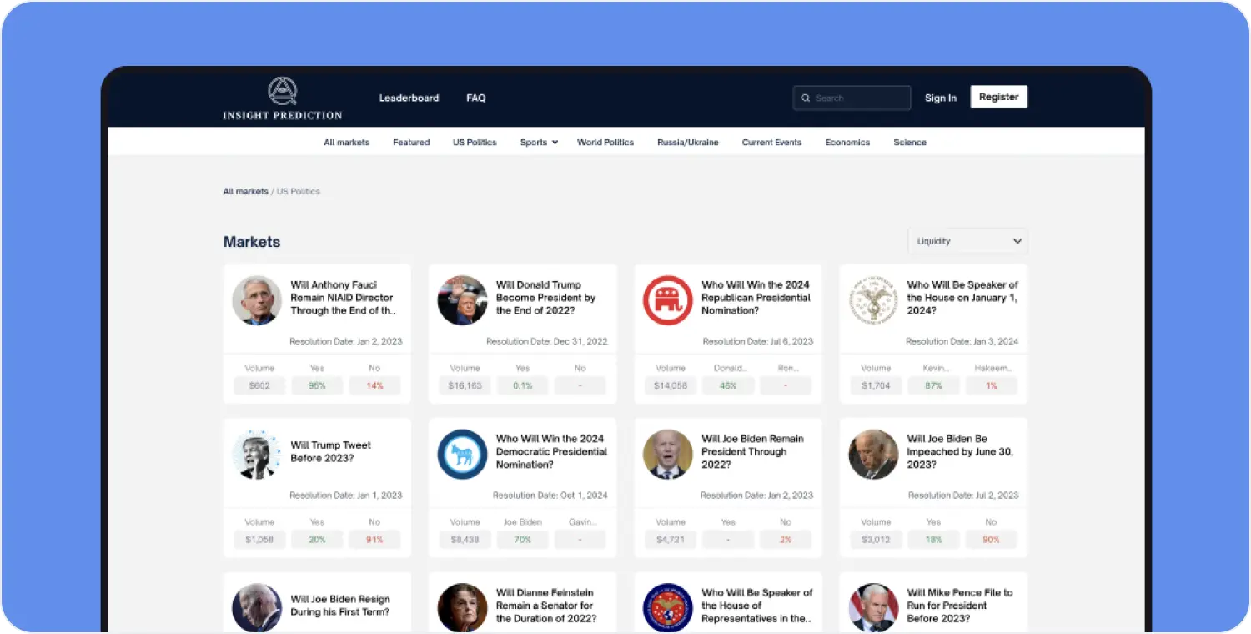Open the Russia/Ukraine category
Viewport: 1251px width, 634px height.
coord(688,143)
